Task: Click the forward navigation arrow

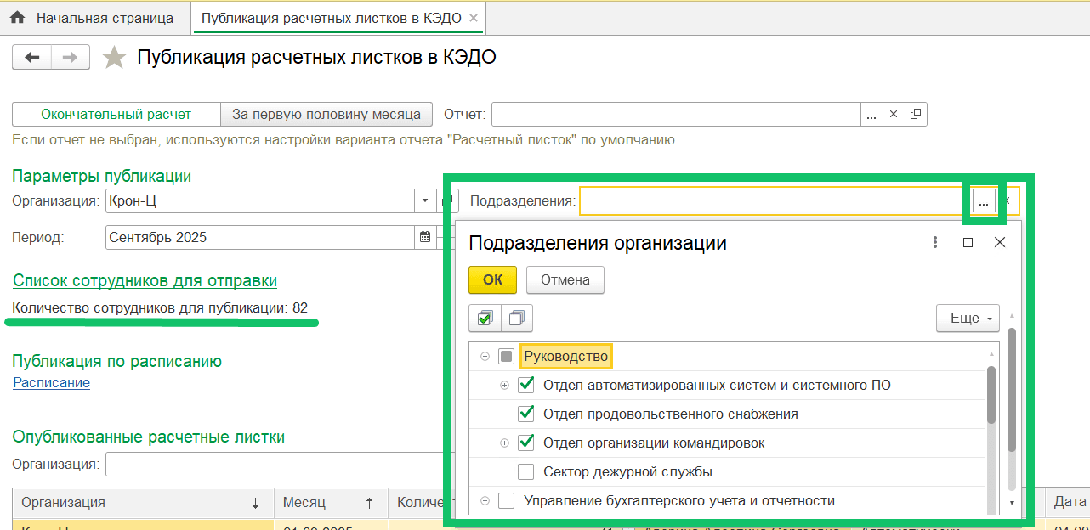Action: tap(71, 58)
